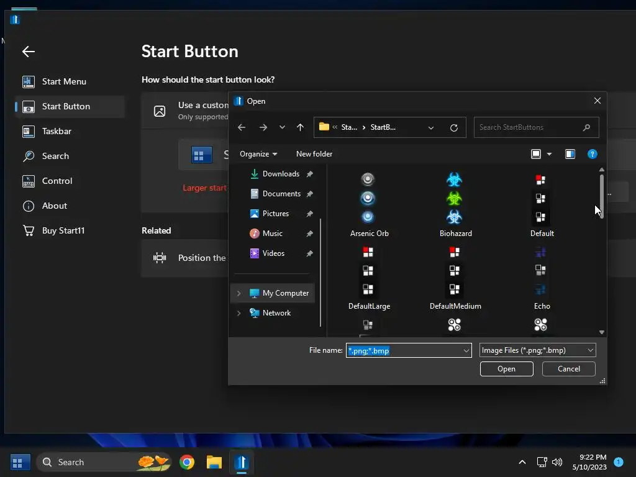Select the Default start button file
Viewport: 636px width, 477px height.
(542, 204)
